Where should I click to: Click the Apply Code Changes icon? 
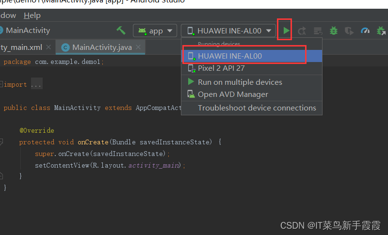coord(318,31)
